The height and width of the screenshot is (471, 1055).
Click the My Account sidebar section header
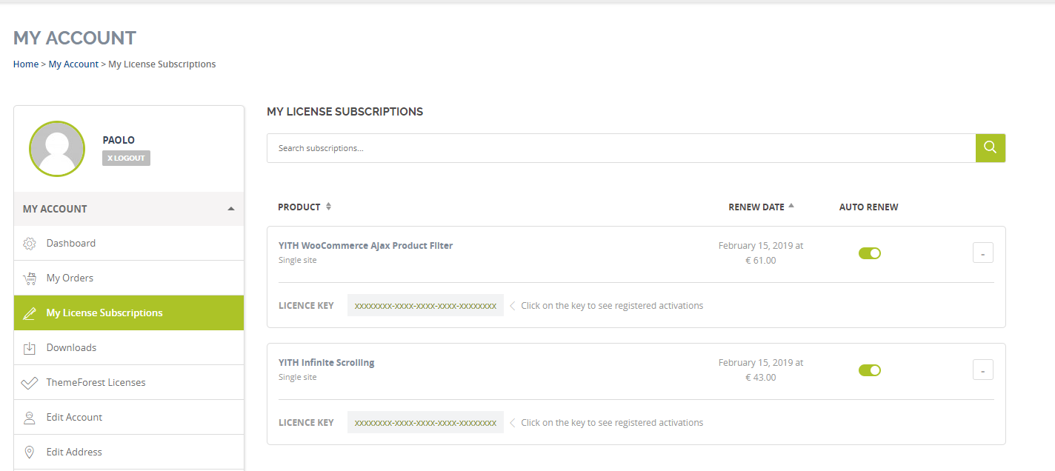tap(129, 209)
